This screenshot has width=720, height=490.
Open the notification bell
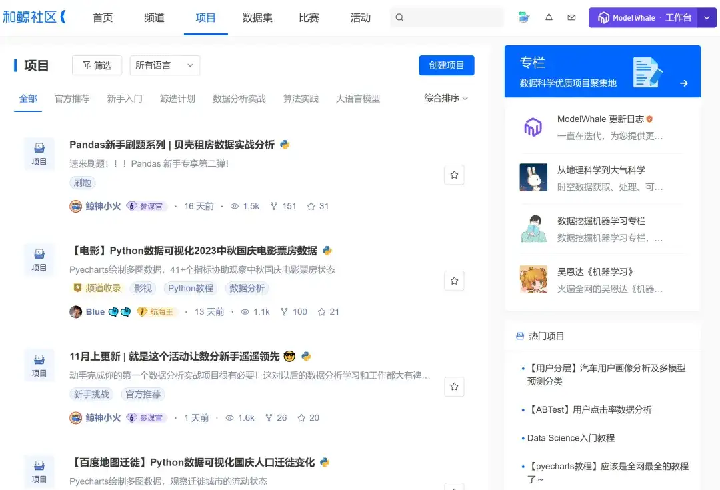coord(549,17)
